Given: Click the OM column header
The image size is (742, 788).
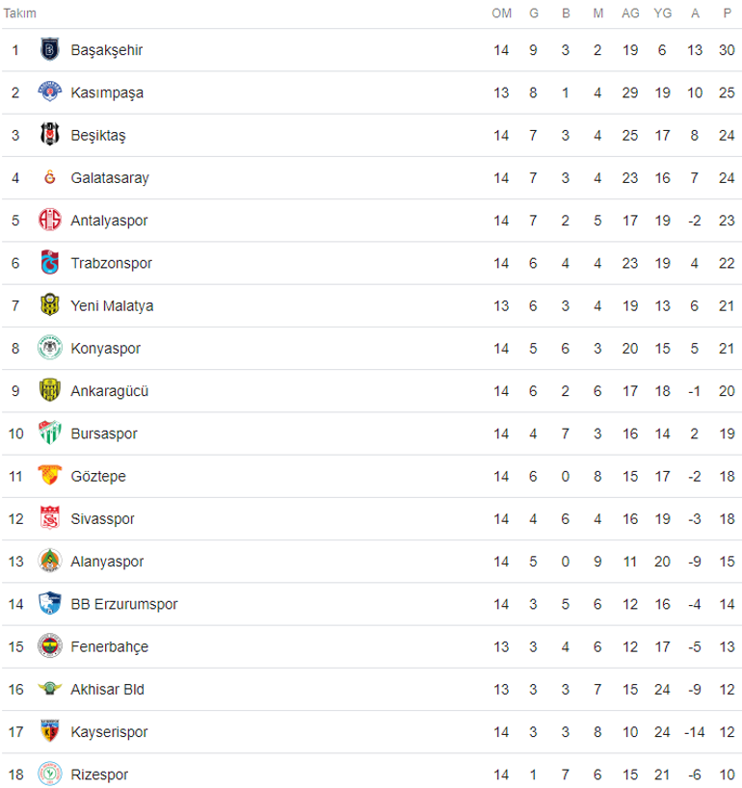Looking at the screenshot, I should (x=501, y=13).
